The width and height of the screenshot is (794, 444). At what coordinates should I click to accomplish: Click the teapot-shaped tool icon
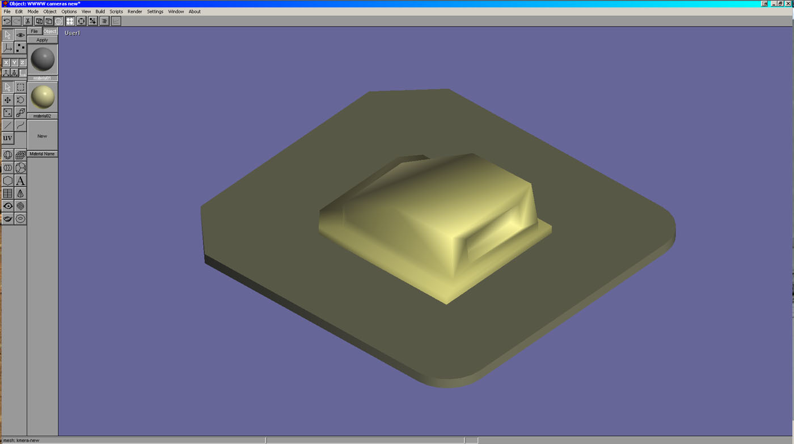coord(7,219)
